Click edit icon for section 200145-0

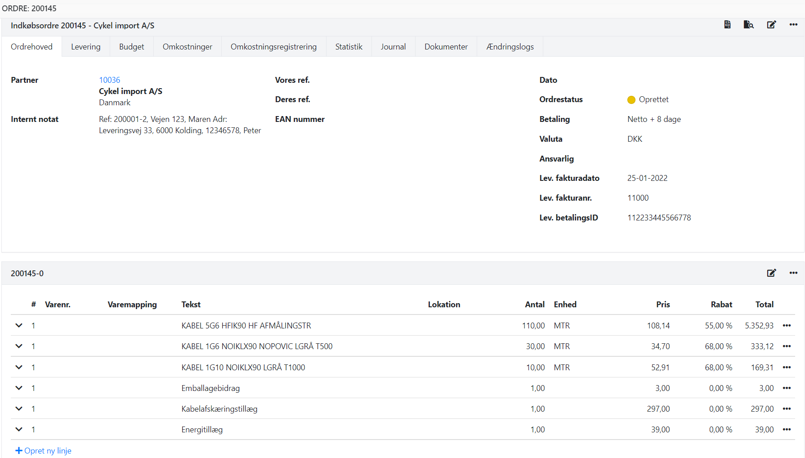tap(771, 273)
